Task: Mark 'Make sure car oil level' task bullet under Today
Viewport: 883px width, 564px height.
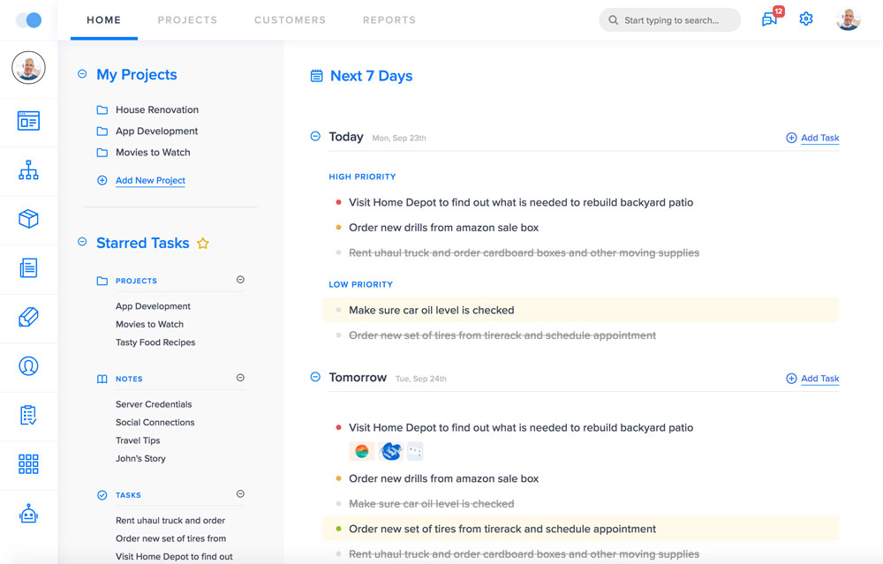Action: tap(338, 311)
